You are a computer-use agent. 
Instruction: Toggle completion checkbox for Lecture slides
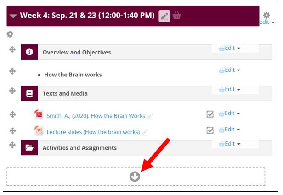coord(210,130)
